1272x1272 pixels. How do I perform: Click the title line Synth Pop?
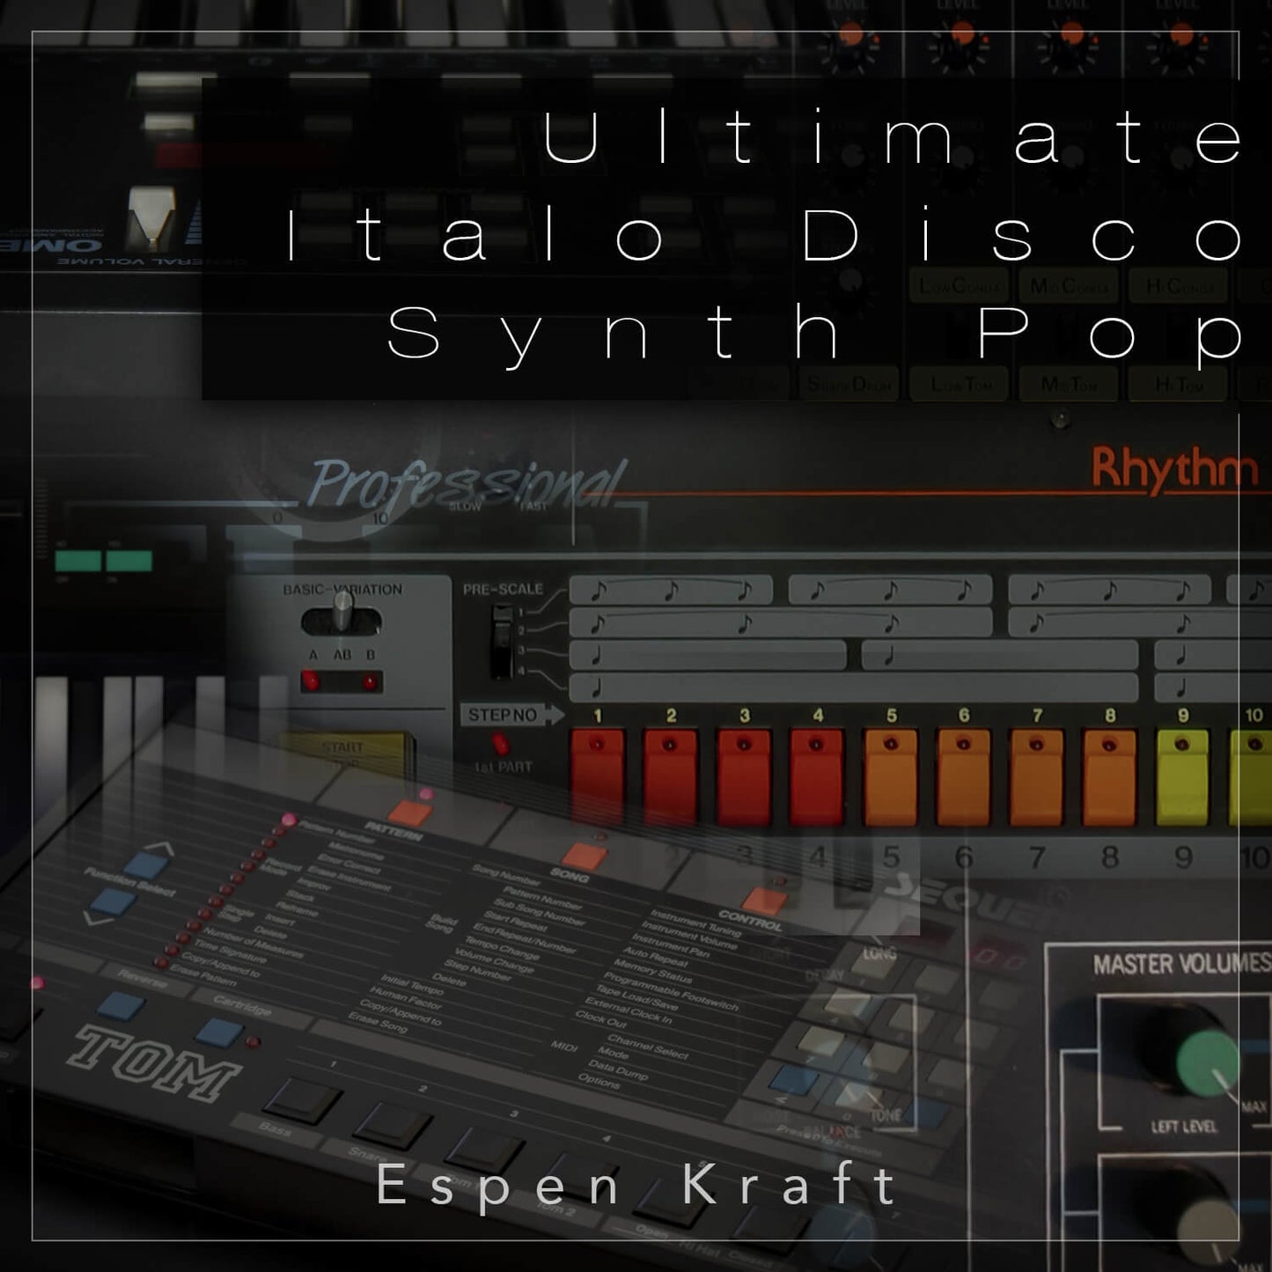tap(815, 335)
